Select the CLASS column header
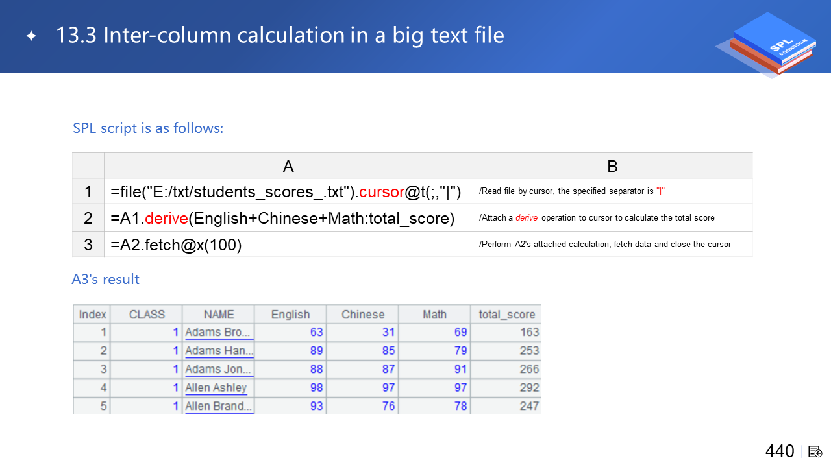The width and height of the screenshot is (831, 467). 147,315
